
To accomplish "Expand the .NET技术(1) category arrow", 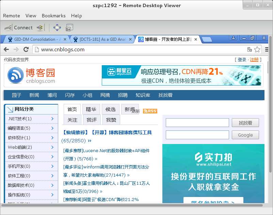I will coord(52,119).
